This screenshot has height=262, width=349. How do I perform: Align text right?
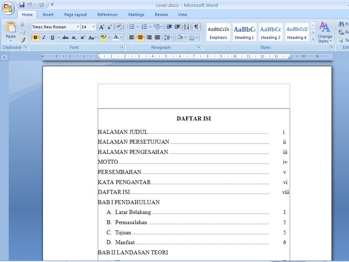[149, 37]
